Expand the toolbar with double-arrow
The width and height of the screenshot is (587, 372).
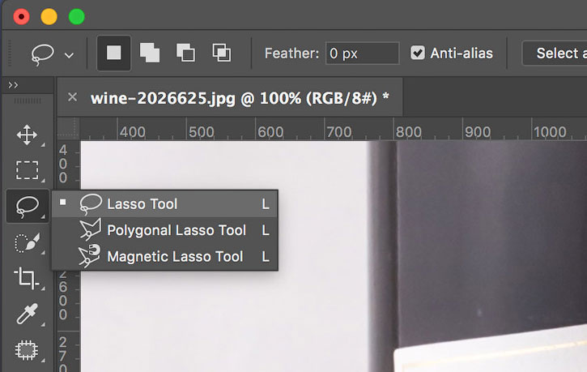[13, 85]
